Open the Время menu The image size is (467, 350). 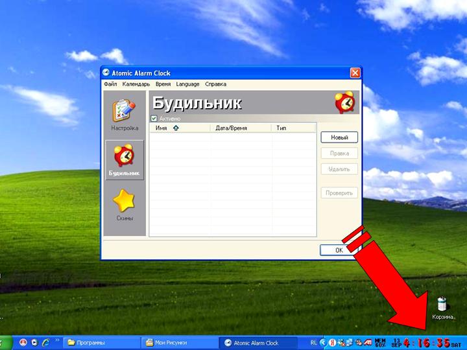tap(163, 84)
